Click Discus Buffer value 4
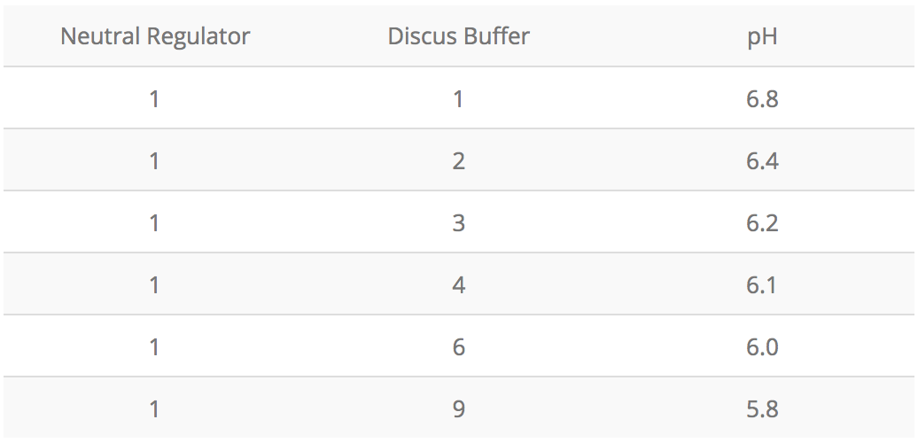The height and width of the screenshot is (443, 918). (458, 284)
